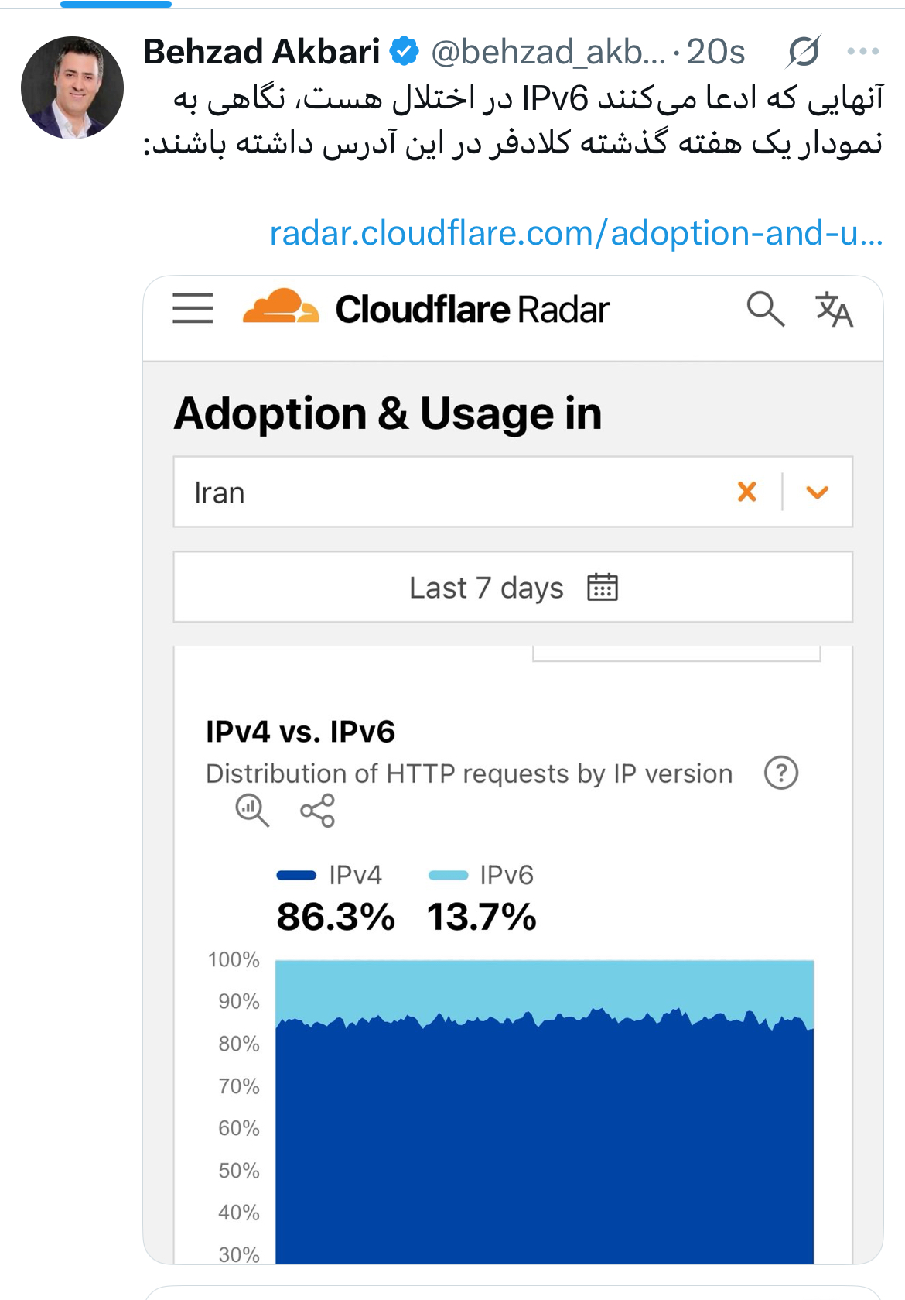This screenshot has width=905, height=1300.
Task: Open the language translation icon
Action: coord(834,310)
